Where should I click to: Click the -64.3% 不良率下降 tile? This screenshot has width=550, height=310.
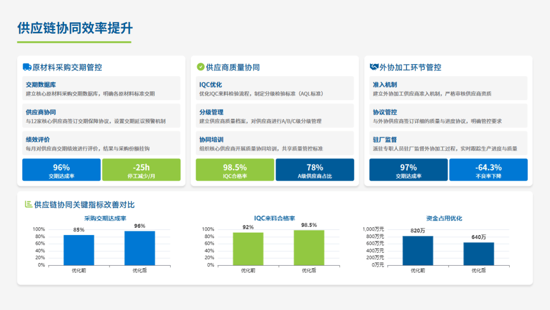(488, 170)
